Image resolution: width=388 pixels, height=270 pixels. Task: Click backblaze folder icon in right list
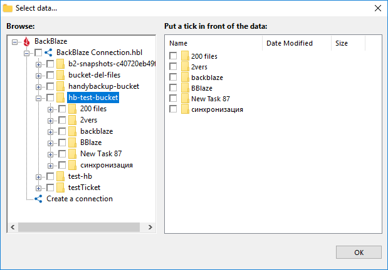[x=185, y=77]
